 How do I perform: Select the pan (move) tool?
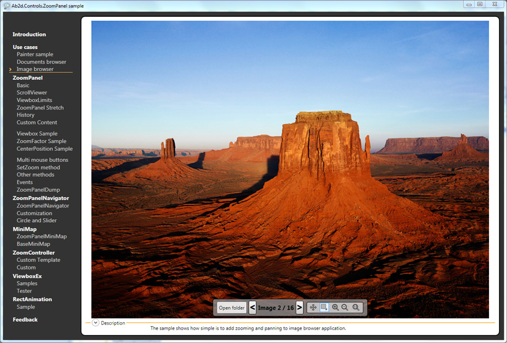(x=313, y=308)
